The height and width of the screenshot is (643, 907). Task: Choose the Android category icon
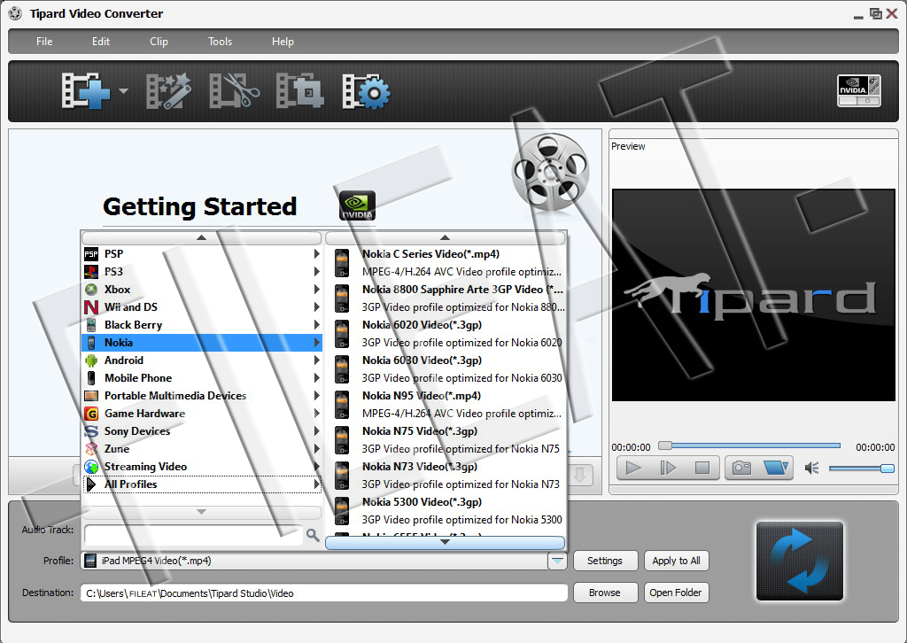[91, 360]
